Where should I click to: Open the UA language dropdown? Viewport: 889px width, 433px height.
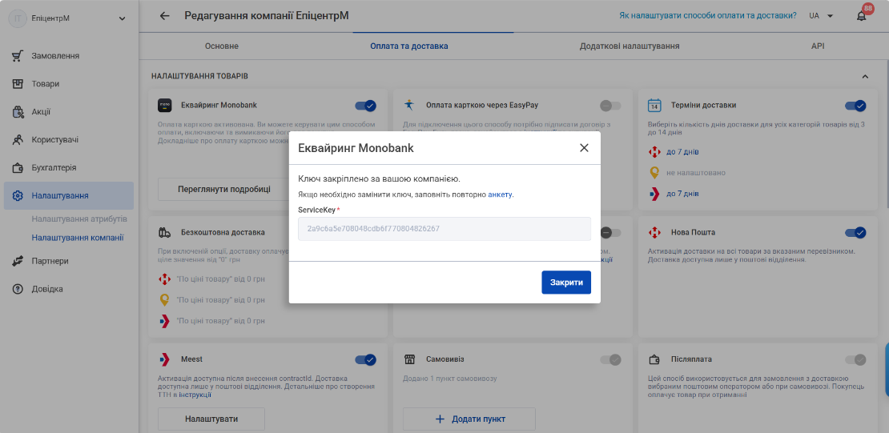pos(821,16)
